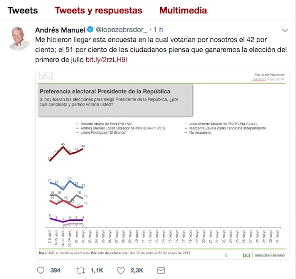This screenshot has width=296, height=279.
Task: Open the Tweets y respuestas tab
Action: pyautogui.click(x=99, y=10)
